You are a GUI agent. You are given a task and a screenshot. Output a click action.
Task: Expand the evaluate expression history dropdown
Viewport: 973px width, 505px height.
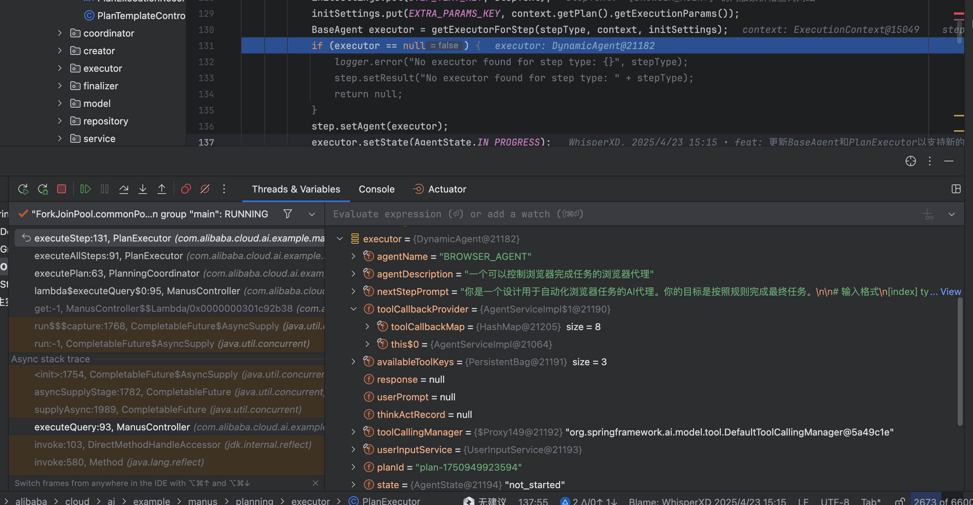click(952, 214)
